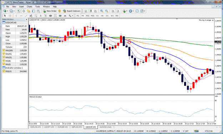Click the MA(55) value row
223x134 pixels.
coord(15,54)
